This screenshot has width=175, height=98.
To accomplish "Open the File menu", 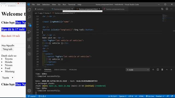I will (33, 4).
